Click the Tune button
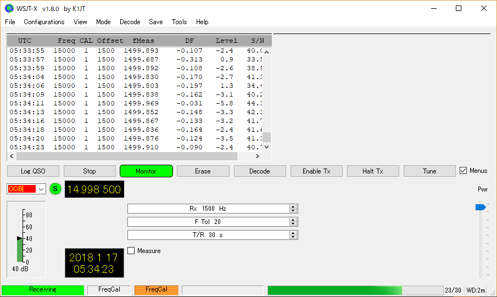 pos(429,171)
